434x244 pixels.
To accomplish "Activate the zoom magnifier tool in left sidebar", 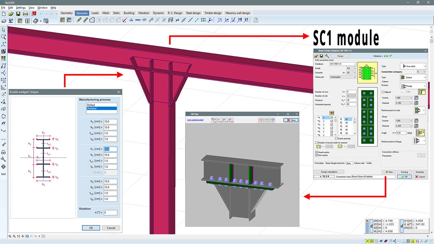I will pos(3,37).
